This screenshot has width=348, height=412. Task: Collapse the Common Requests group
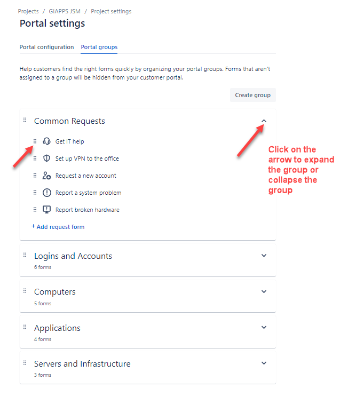coord(264,121)
